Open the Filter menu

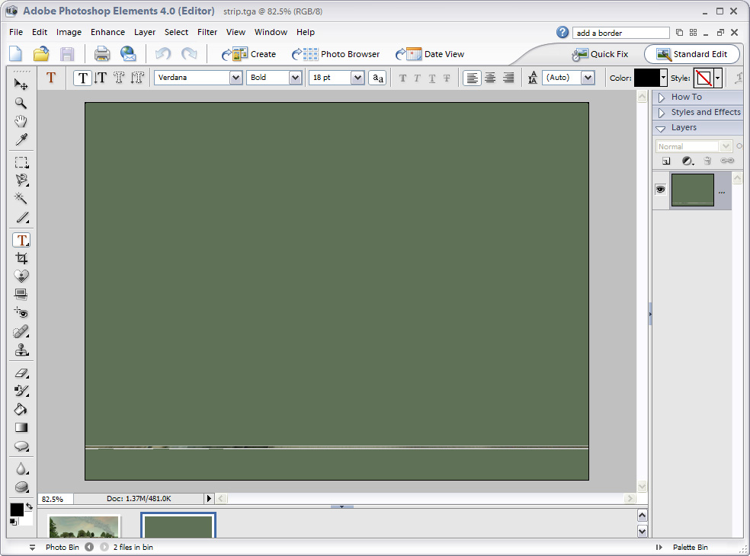click(x=207, y=32)
